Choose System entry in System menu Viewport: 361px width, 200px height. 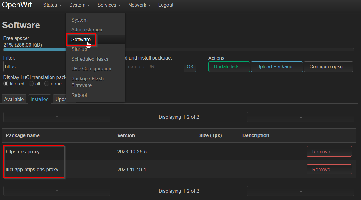[x=79, y=20]
